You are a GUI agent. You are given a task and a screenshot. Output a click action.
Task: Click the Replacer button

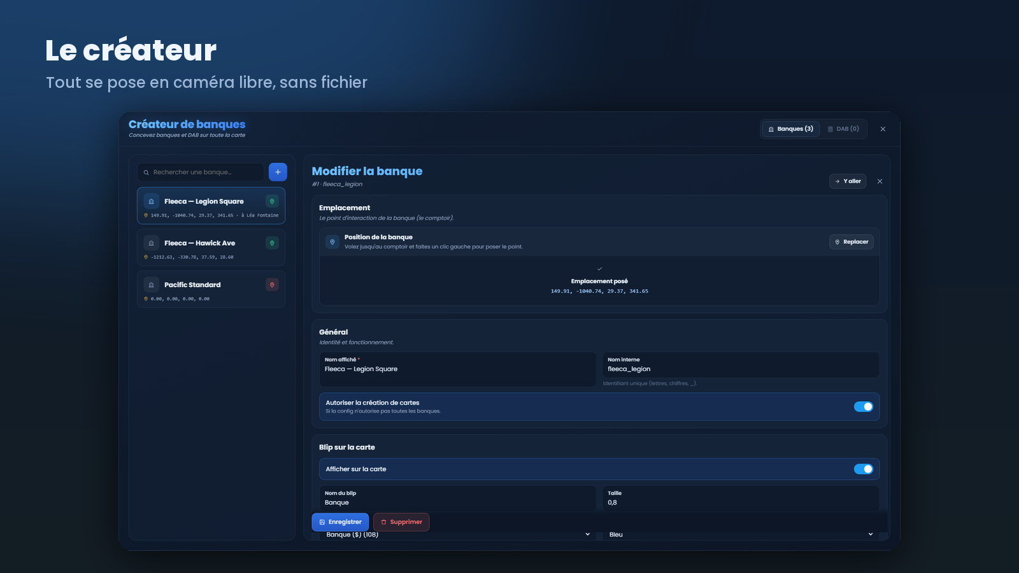852,242
